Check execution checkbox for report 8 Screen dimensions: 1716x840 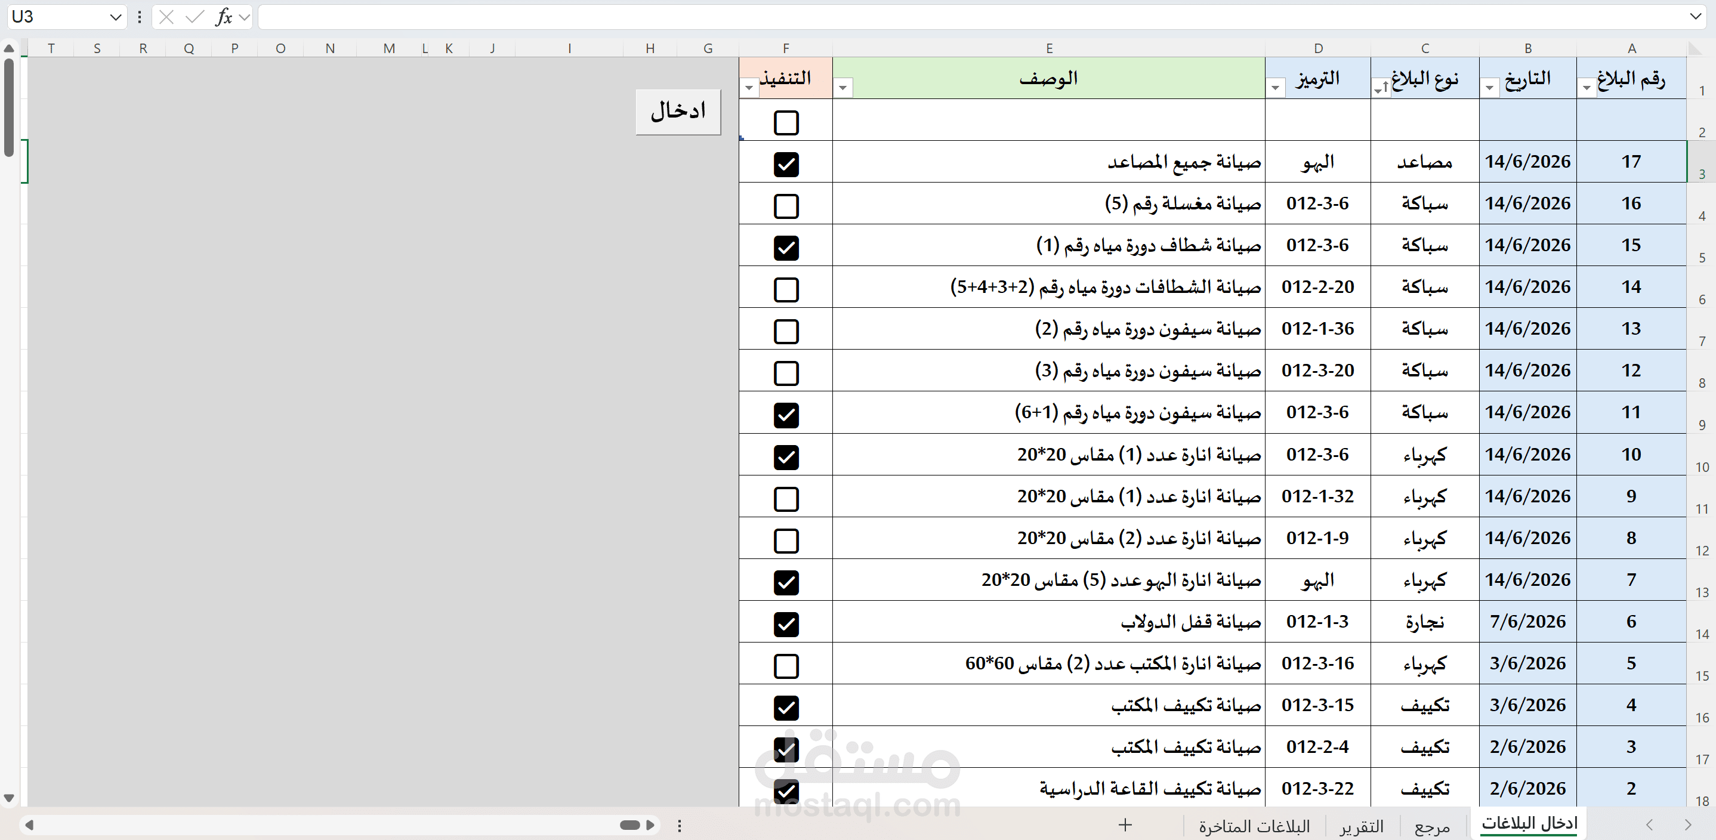click(x=786, y=541)
